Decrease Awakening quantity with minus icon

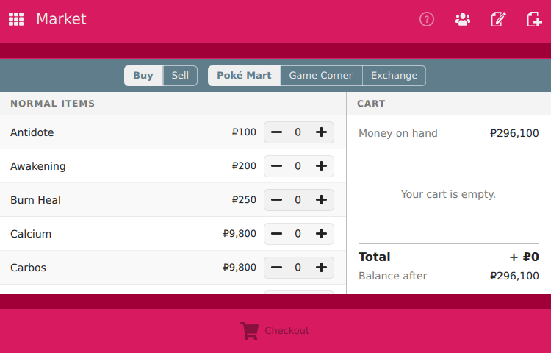276,166
